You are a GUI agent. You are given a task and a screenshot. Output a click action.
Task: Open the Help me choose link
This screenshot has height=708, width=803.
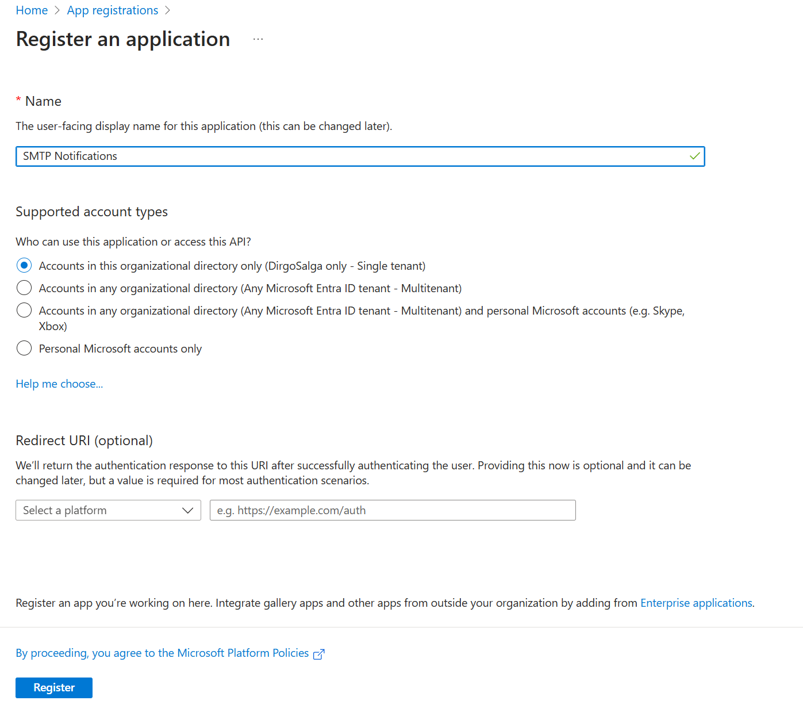point(59,384)
